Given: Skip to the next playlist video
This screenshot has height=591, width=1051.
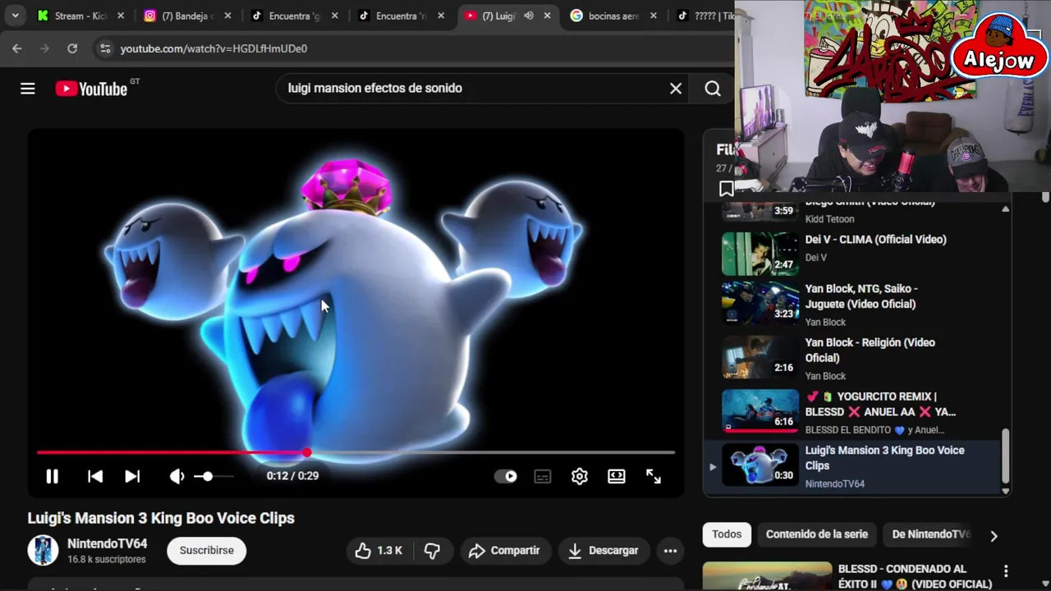Looking at the screenshot, I should coord(132,476).
